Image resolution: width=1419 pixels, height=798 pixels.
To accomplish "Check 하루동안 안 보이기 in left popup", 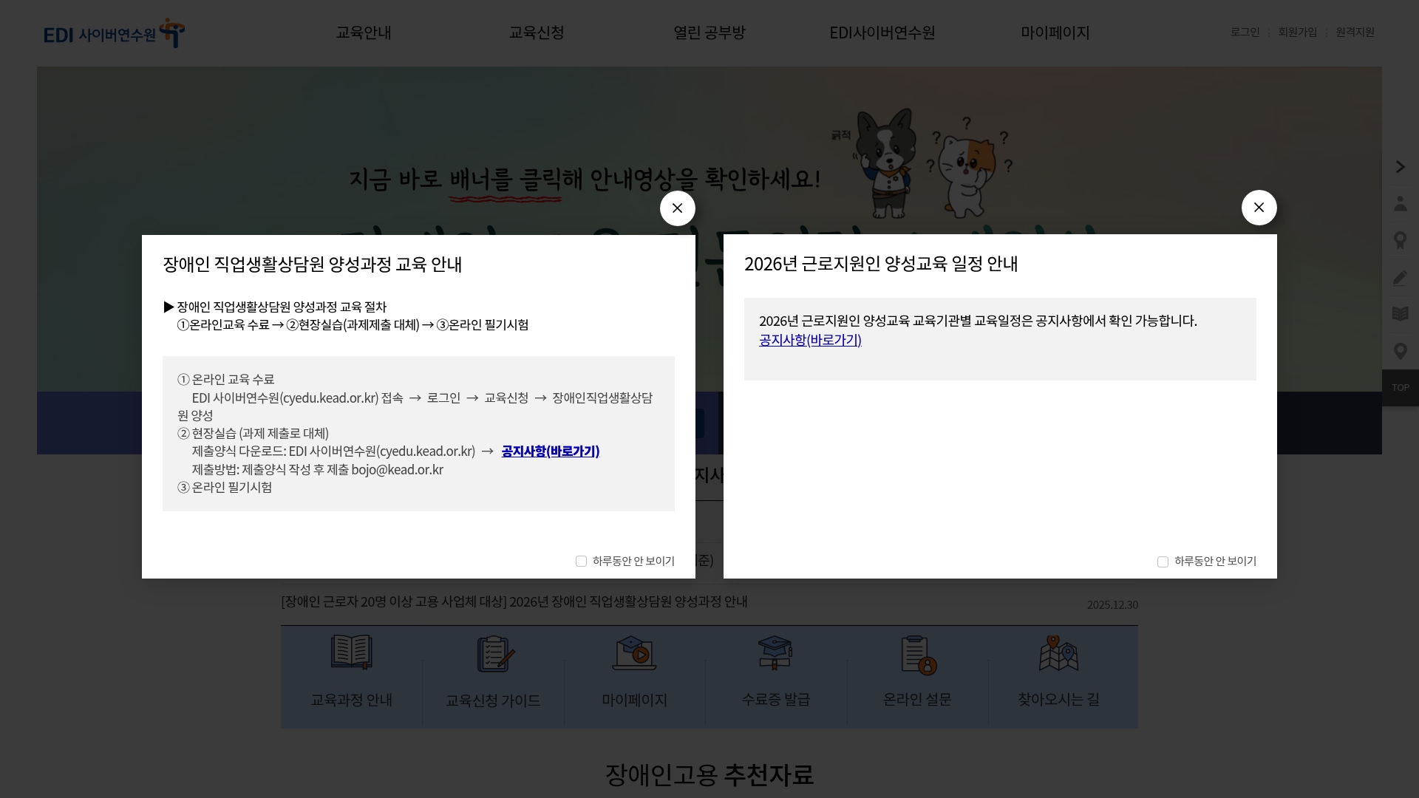I will [581, 562].
